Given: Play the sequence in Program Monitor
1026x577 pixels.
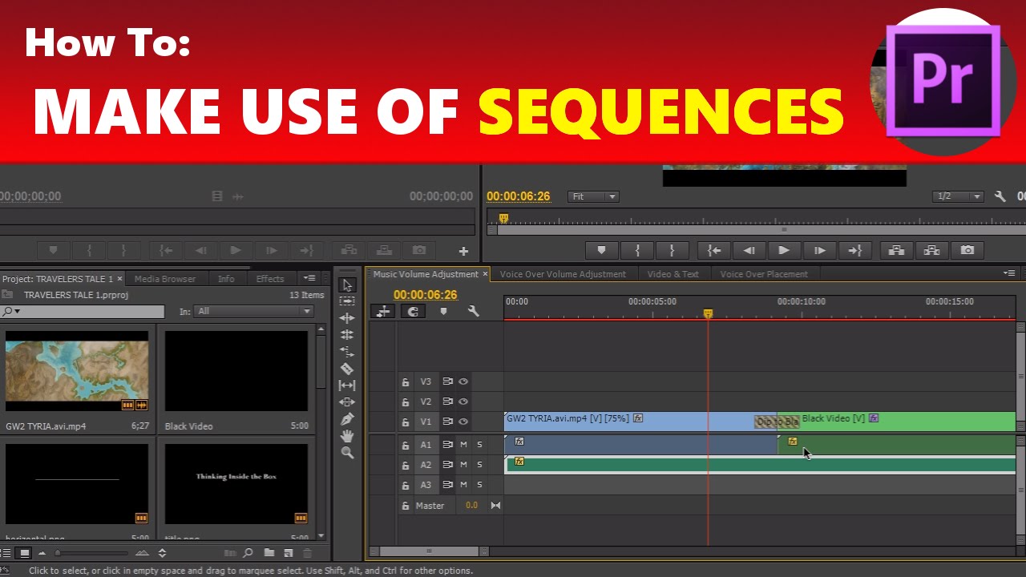Looking at the screenshot, I should 784,251.
